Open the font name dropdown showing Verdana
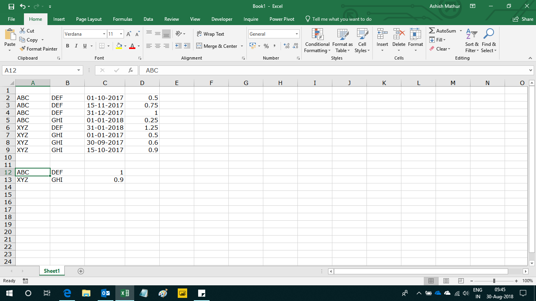The width and height of the screenshot is (536, 301). [x=104, y=34]
